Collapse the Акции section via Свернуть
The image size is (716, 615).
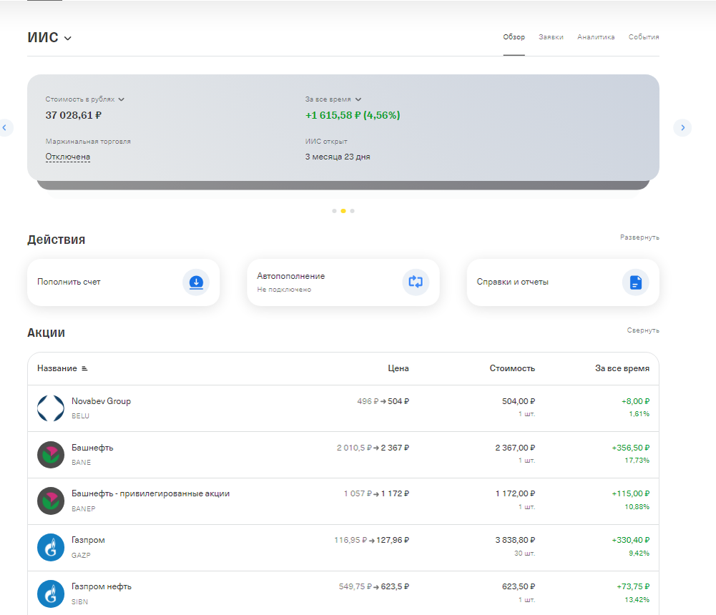coord(643,330)
